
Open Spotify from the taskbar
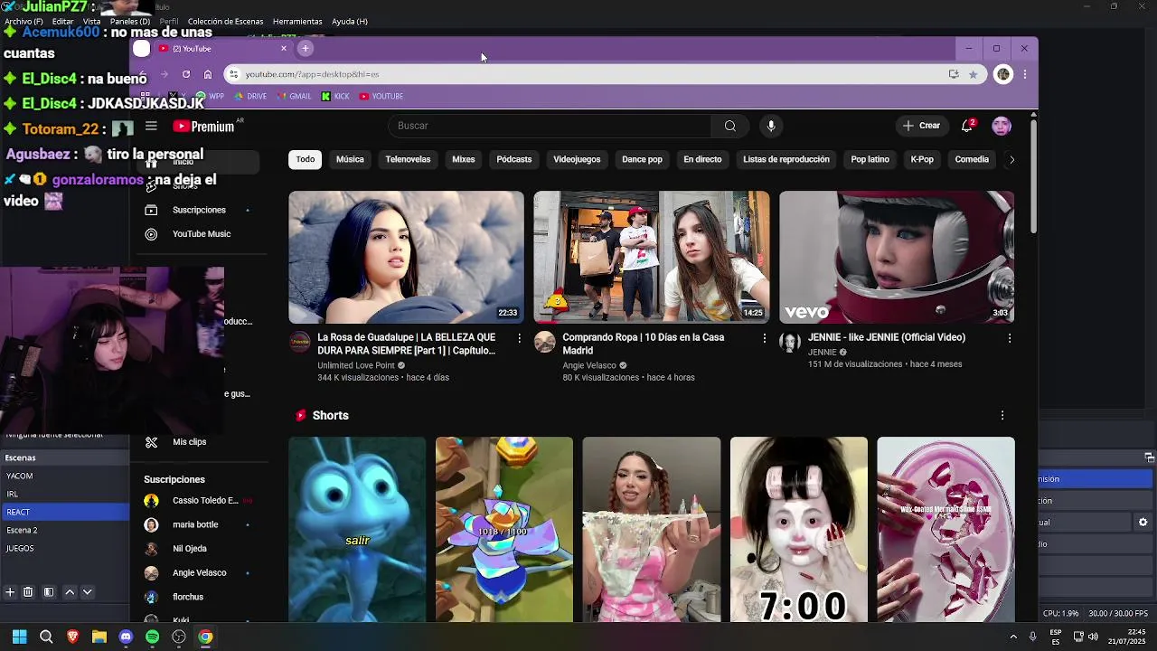pyautogui.click(x=152, y=637)
